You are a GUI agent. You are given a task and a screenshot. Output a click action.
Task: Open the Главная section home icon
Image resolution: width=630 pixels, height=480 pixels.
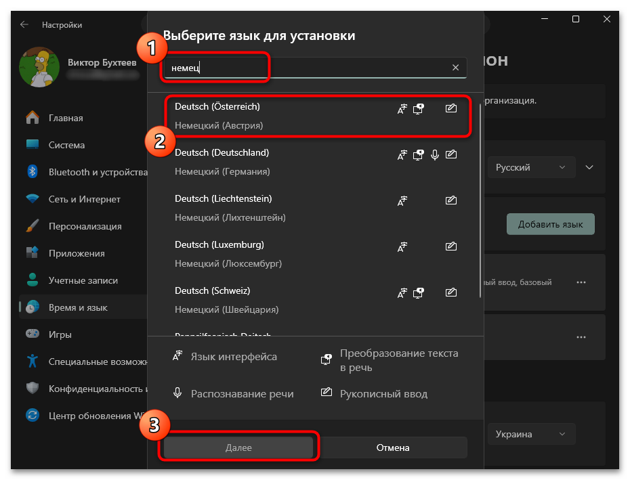click(33, 118)
